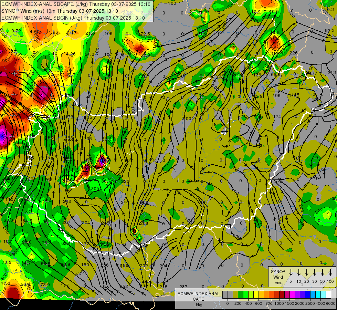Click the 'ECMWF-INDEX-ANAL CAPE' legend label

[198, 296]
